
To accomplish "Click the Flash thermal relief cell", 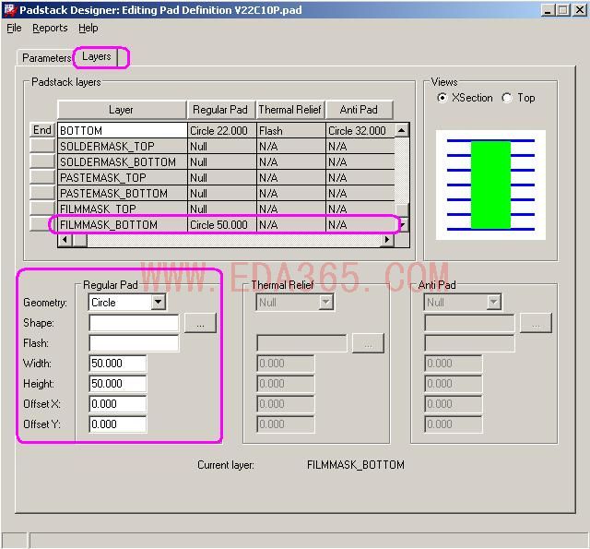I will [291, 130].
